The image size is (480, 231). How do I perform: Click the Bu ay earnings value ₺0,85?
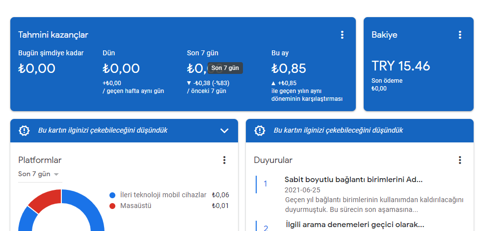(289, 69)
